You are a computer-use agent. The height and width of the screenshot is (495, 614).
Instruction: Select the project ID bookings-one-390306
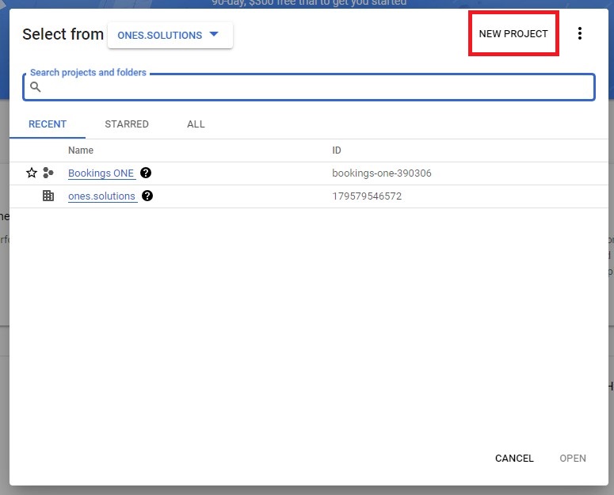point(381,173)
